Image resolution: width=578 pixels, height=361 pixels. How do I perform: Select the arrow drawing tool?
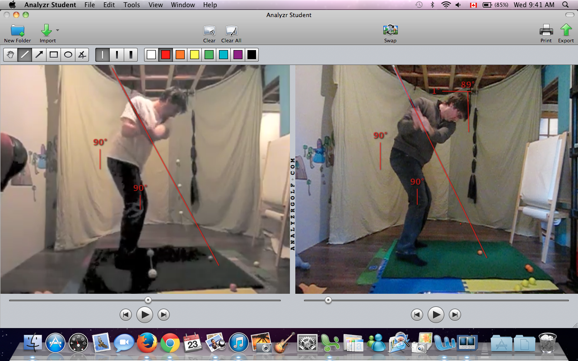point(39,55)
